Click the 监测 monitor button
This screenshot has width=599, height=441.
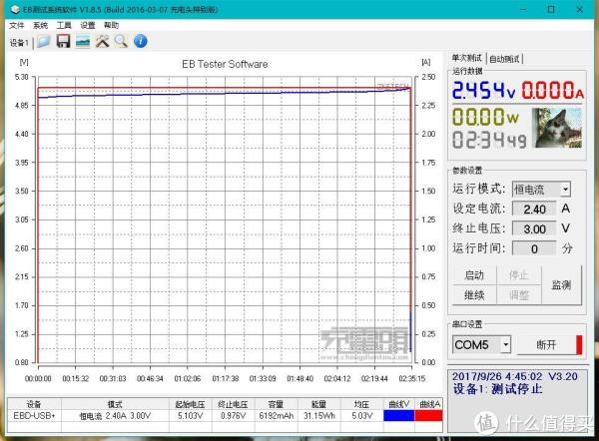click(x=560, y=285)
